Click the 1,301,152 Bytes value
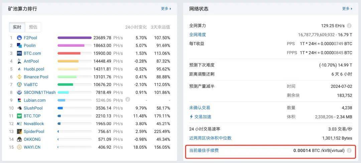The width and height of the screenshot is (361, 163). (x=337, y=138)
